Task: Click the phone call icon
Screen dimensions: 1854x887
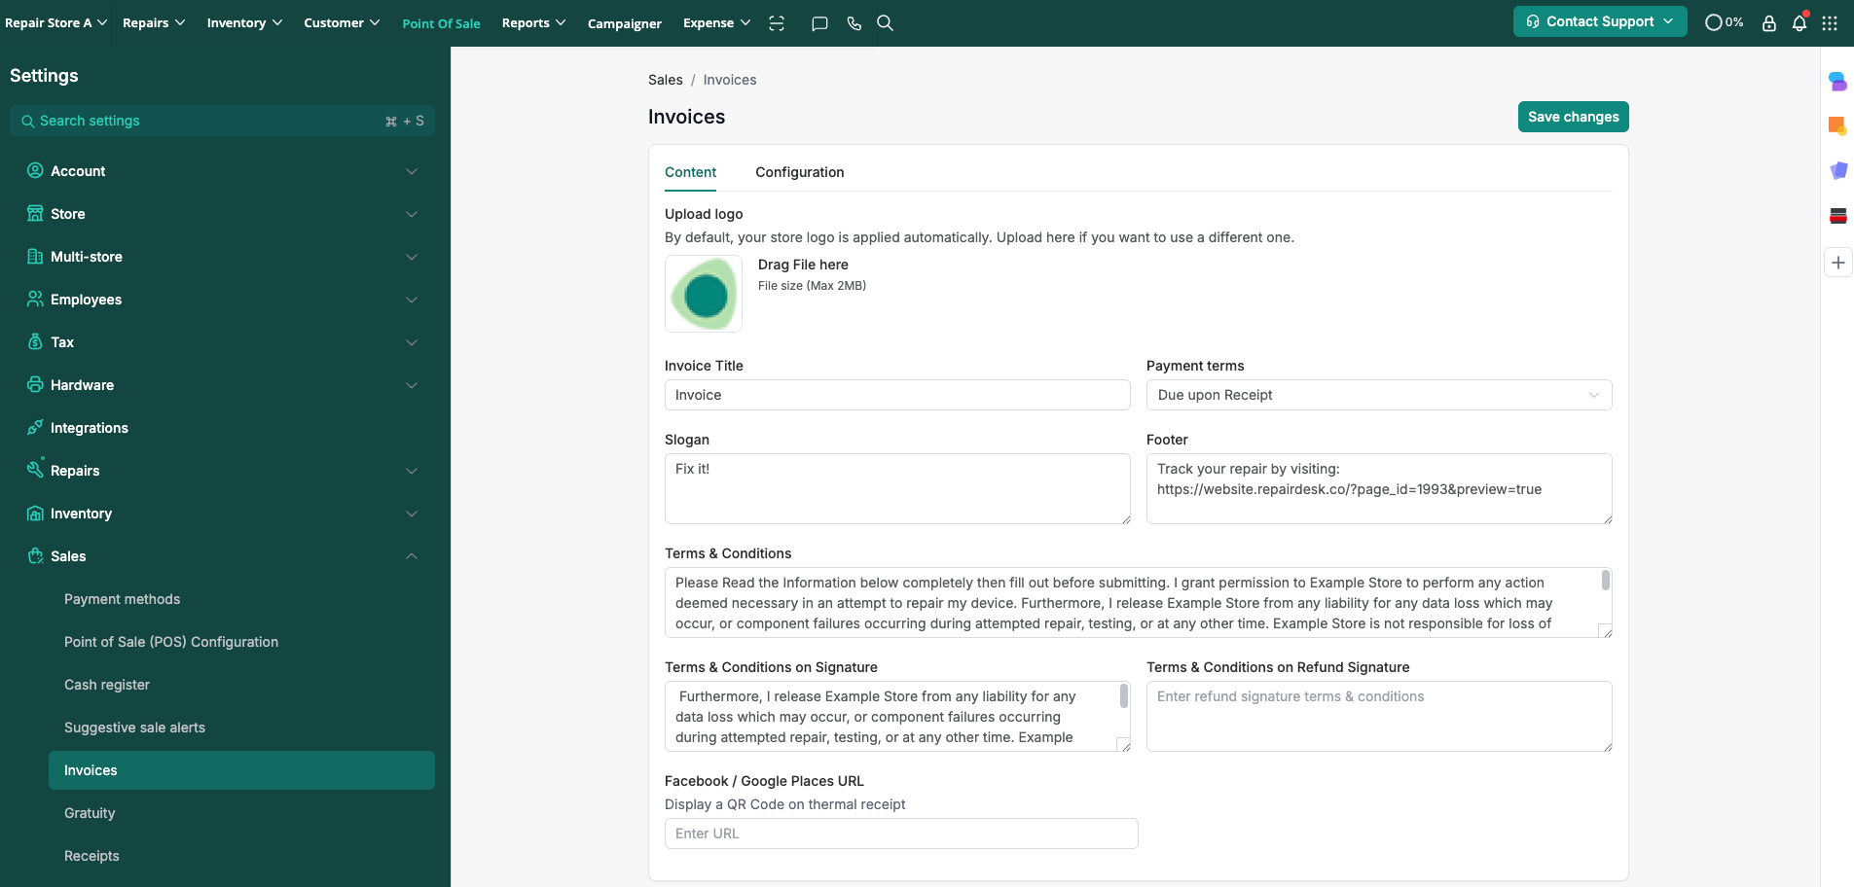Action: pyautogui.click(x=854, y=23)
